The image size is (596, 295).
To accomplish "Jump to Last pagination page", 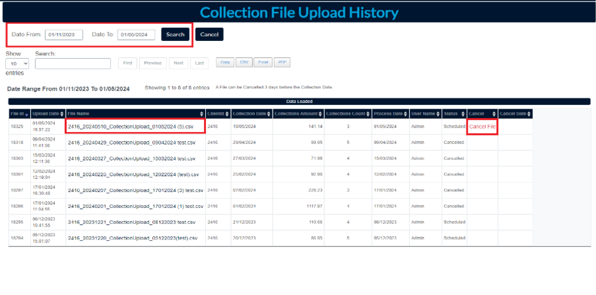I will pos(199,63).
